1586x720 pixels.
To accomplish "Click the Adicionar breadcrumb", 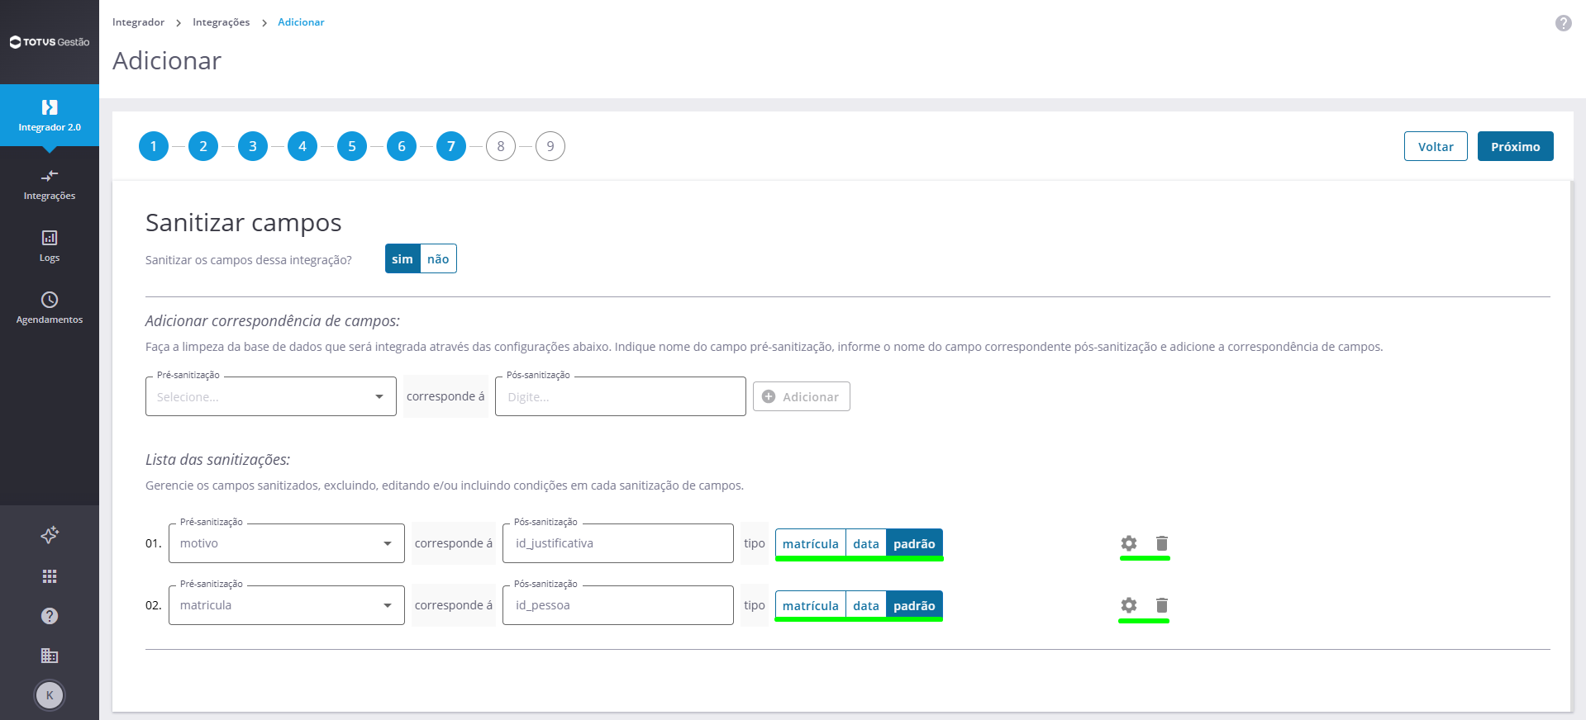I will pos(301,22).
